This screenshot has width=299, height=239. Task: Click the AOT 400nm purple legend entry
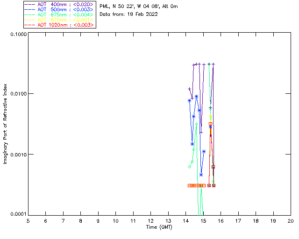[59, 4]
